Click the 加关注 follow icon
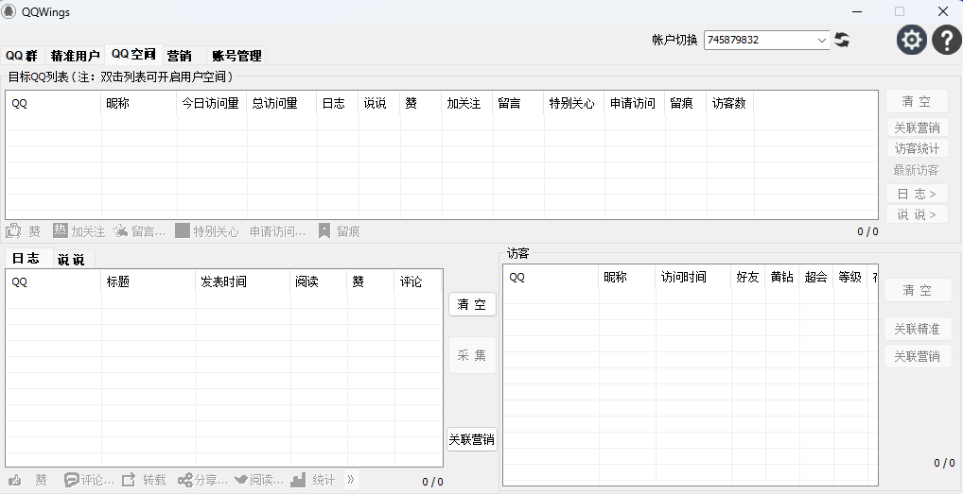Screen dimensions: 963x494 click(x=61, y=230)
